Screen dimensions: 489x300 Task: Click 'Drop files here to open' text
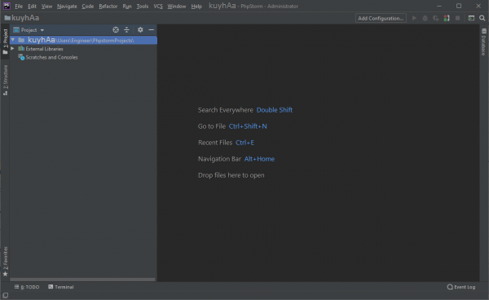(x=231, y=175)
